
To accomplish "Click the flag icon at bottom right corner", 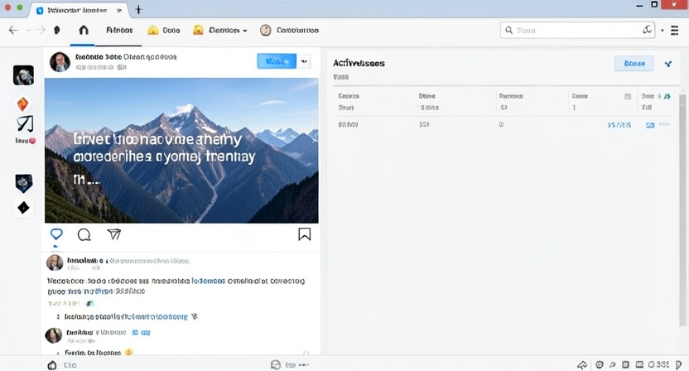I will tap(679, 365).
